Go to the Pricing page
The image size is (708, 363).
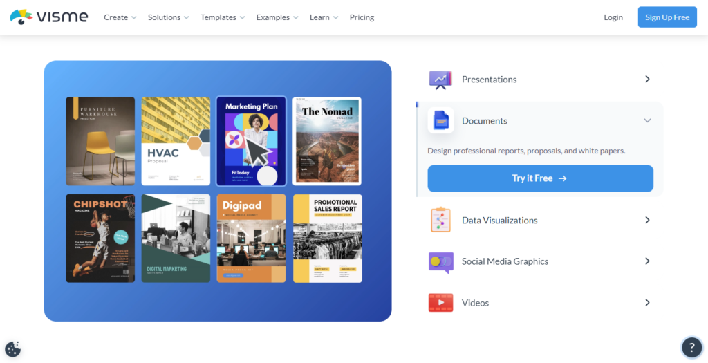click(362, 17)
